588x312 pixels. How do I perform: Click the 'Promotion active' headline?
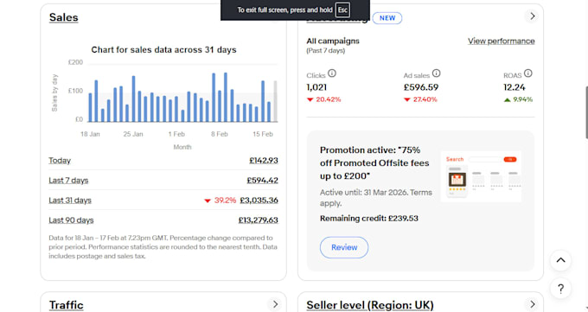coord(374,163)
